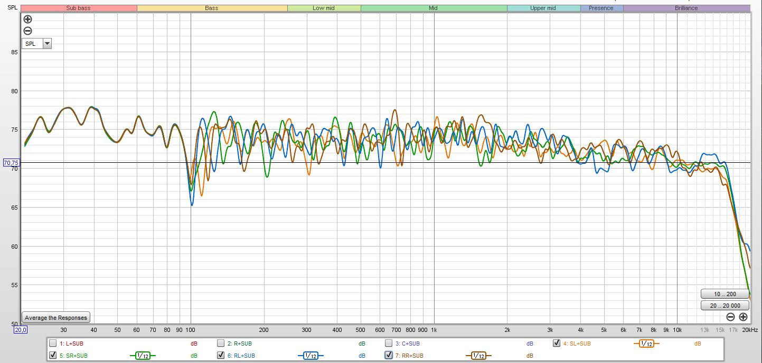762x363 pixels.
Task: Click the brown 1/12 smoothing icon for RR+SUB
Action: tap(478, 356)
